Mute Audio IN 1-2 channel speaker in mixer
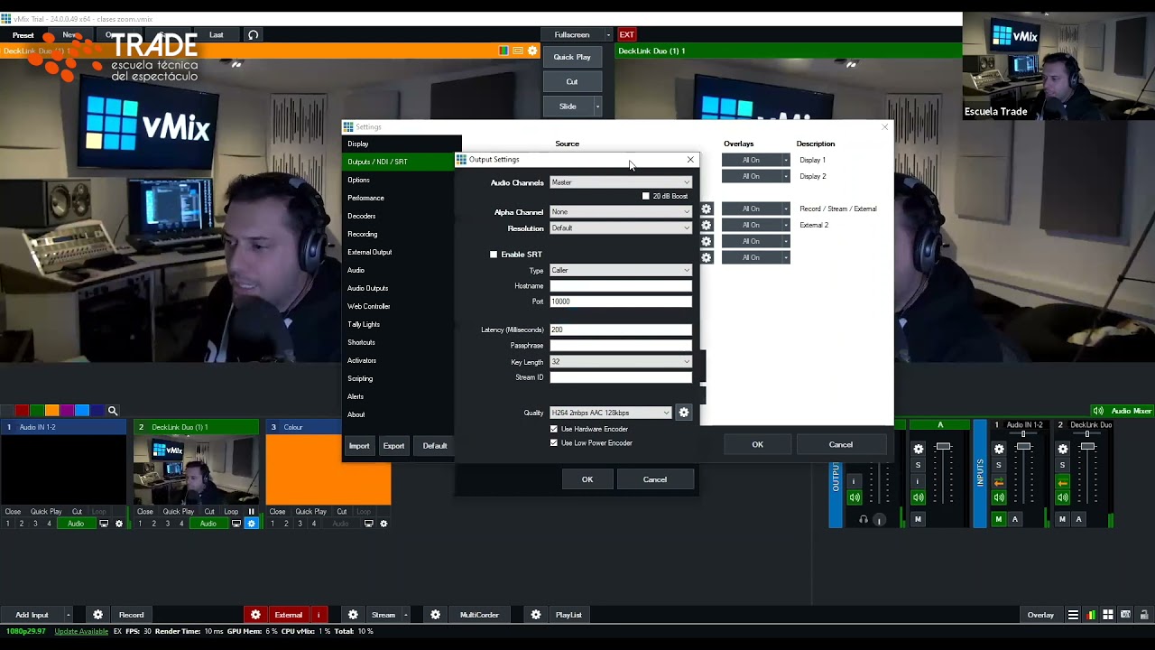1155x650 pixels. [x=999, y=497]
